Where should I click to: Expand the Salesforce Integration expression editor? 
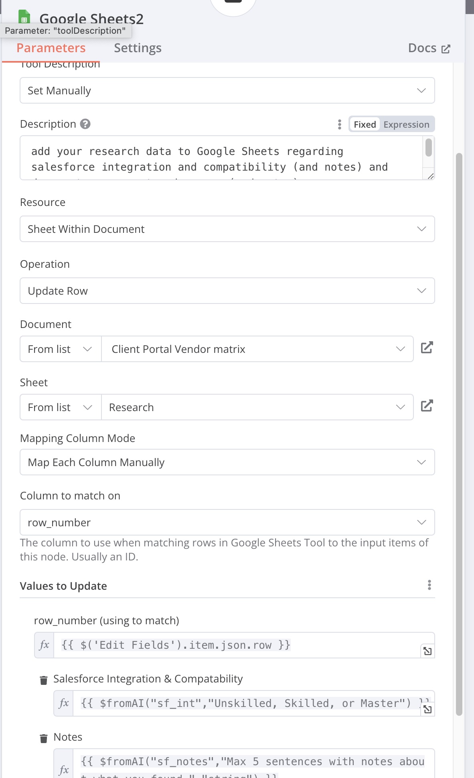[x=428, y=709]
